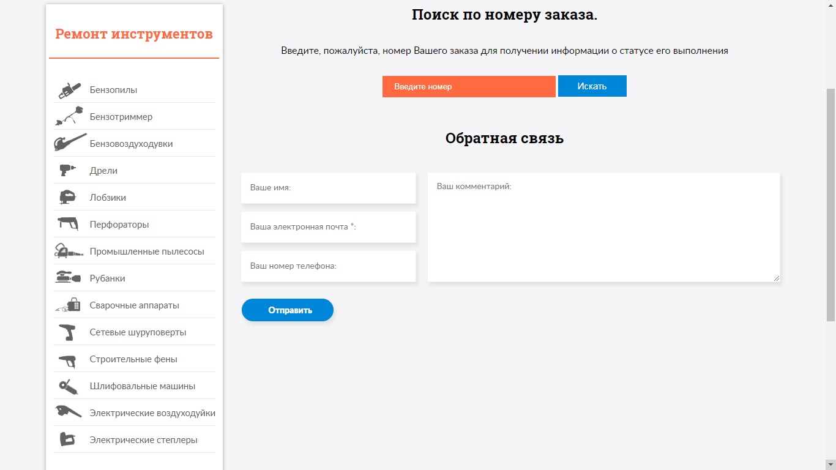The height and width of the screenshot is (470, 836).
Task: Click the rotary hammer icon beside Перфораторы
Action: (x=68, y=224)
